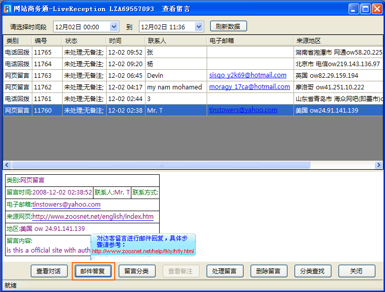The width and height of the screenshot is (385, 292).
Task: Click the 邮件答复 email reply button
Action: point(93,271)
